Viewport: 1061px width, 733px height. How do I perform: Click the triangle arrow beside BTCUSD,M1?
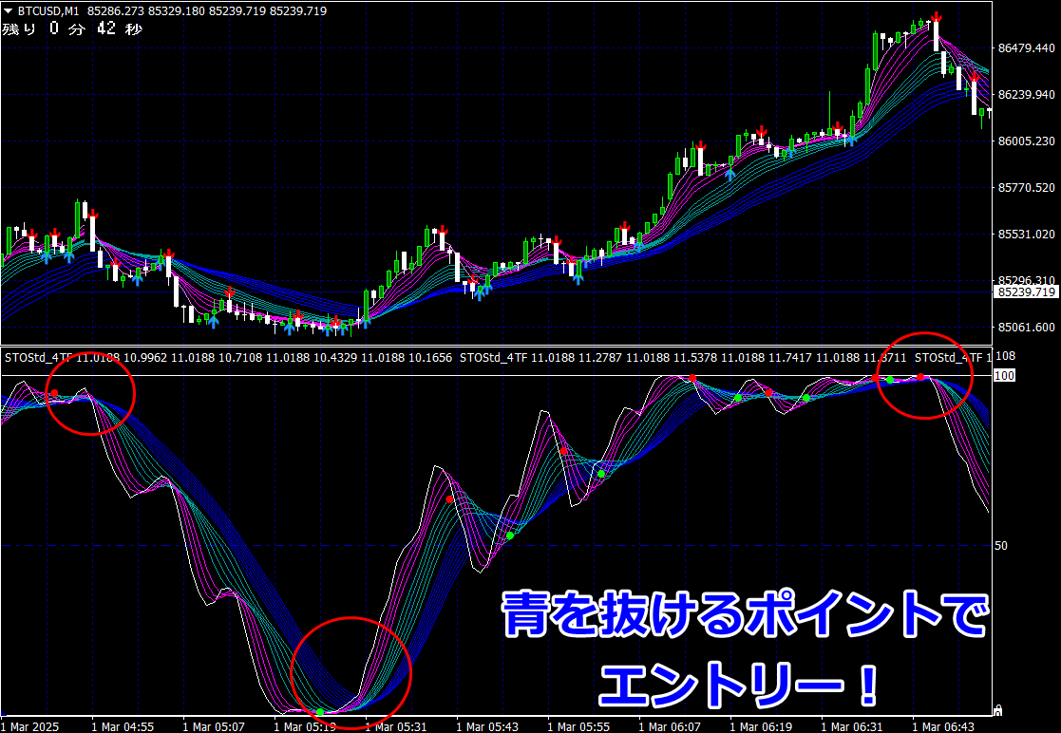tap(9, 11)
